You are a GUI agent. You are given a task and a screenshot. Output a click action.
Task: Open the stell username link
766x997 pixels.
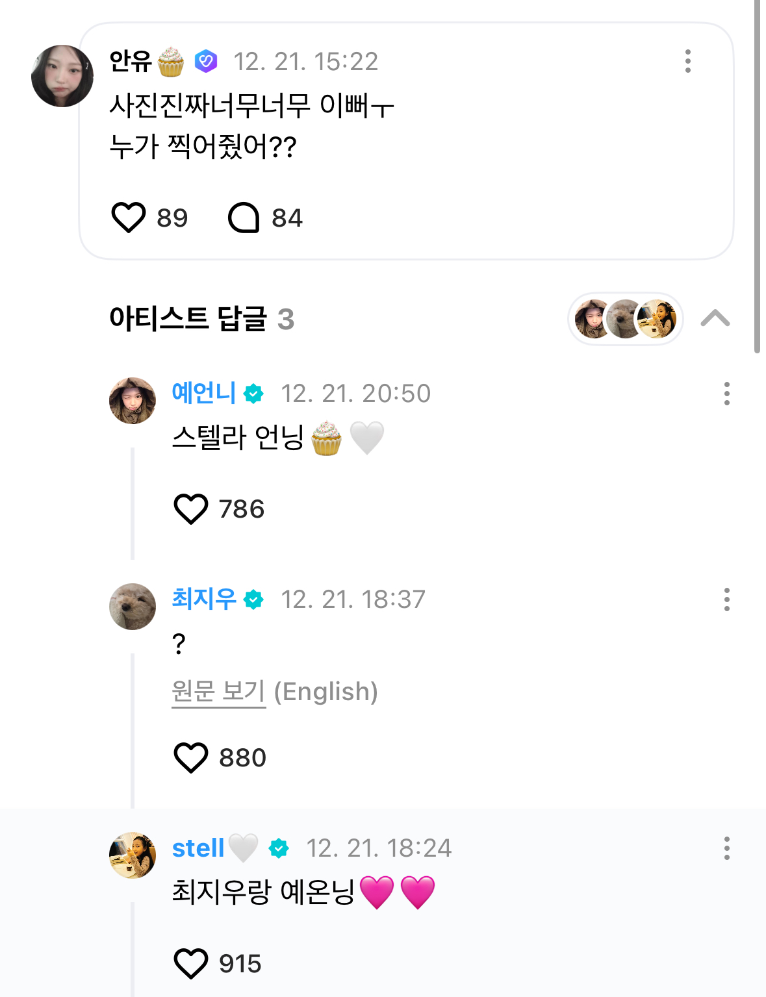(198, 848)
